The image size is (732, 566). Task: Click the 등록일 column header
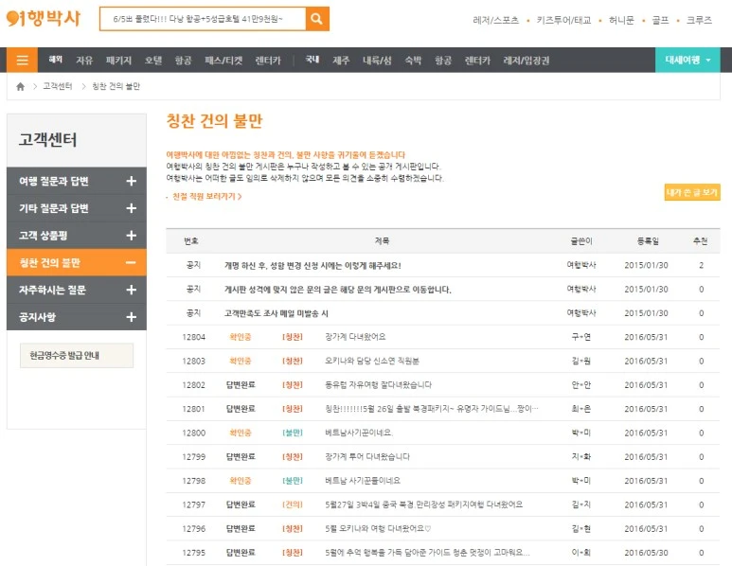(x=648, y=240)
